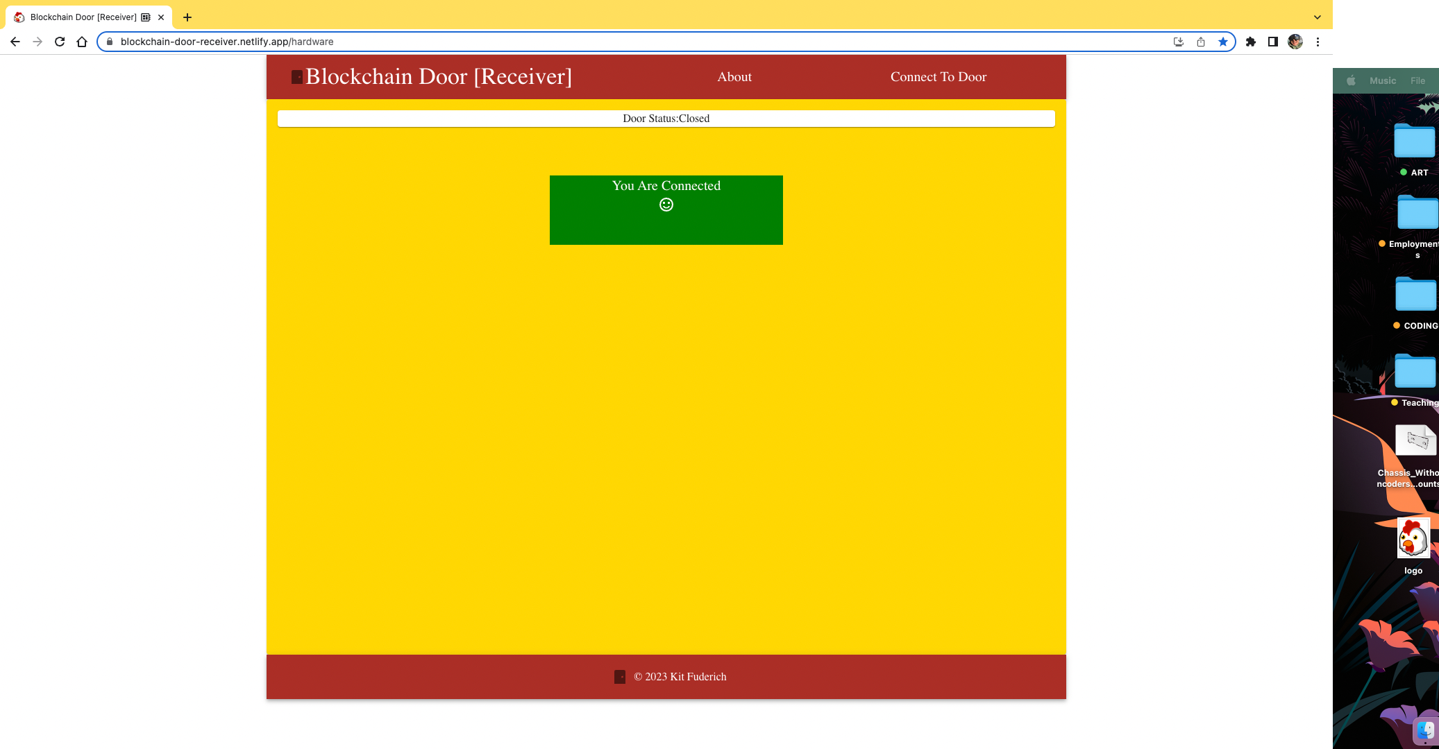Screen dimensions: 1439x749
Task: Toggle the browser side panel
Action: (x=1273, y=42)
